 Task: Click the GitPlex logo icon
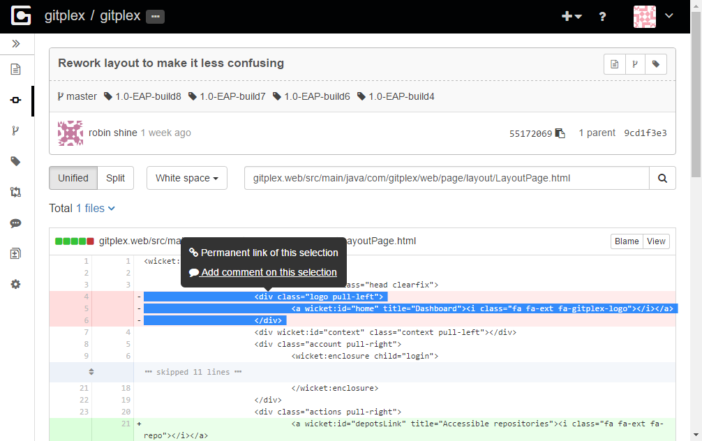[x=21, y=15]
